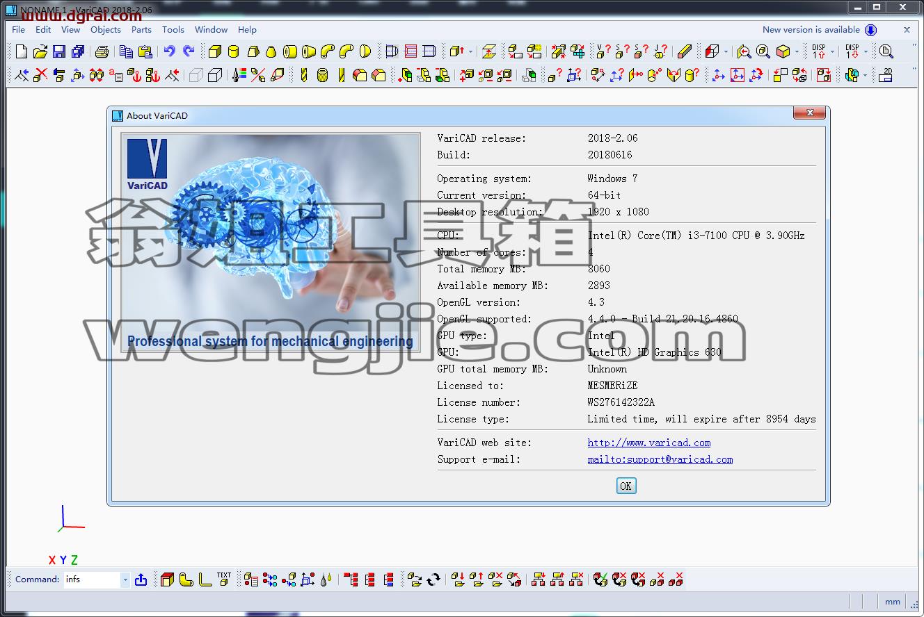Click the printer icon to print

[x=102, y=51]
